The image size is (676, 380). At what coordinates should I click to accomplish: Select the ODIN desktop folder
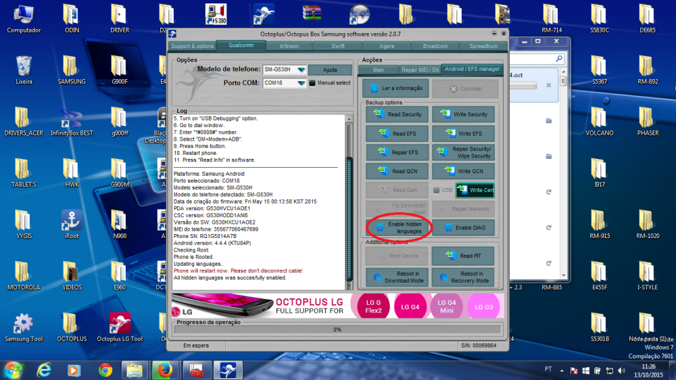coord(72,18)
